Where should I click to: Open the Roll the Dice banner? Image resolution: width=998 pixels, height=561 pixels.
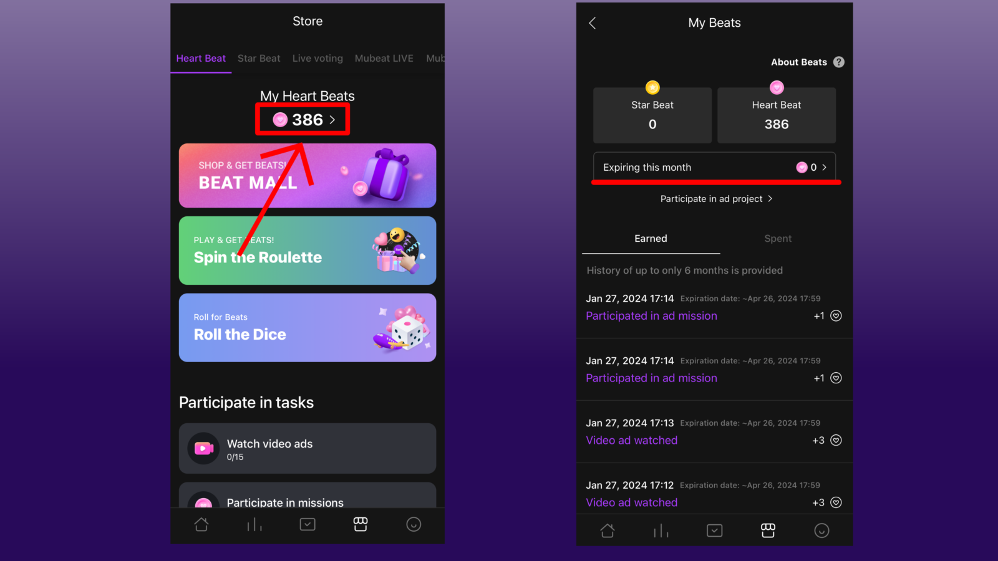308,328
